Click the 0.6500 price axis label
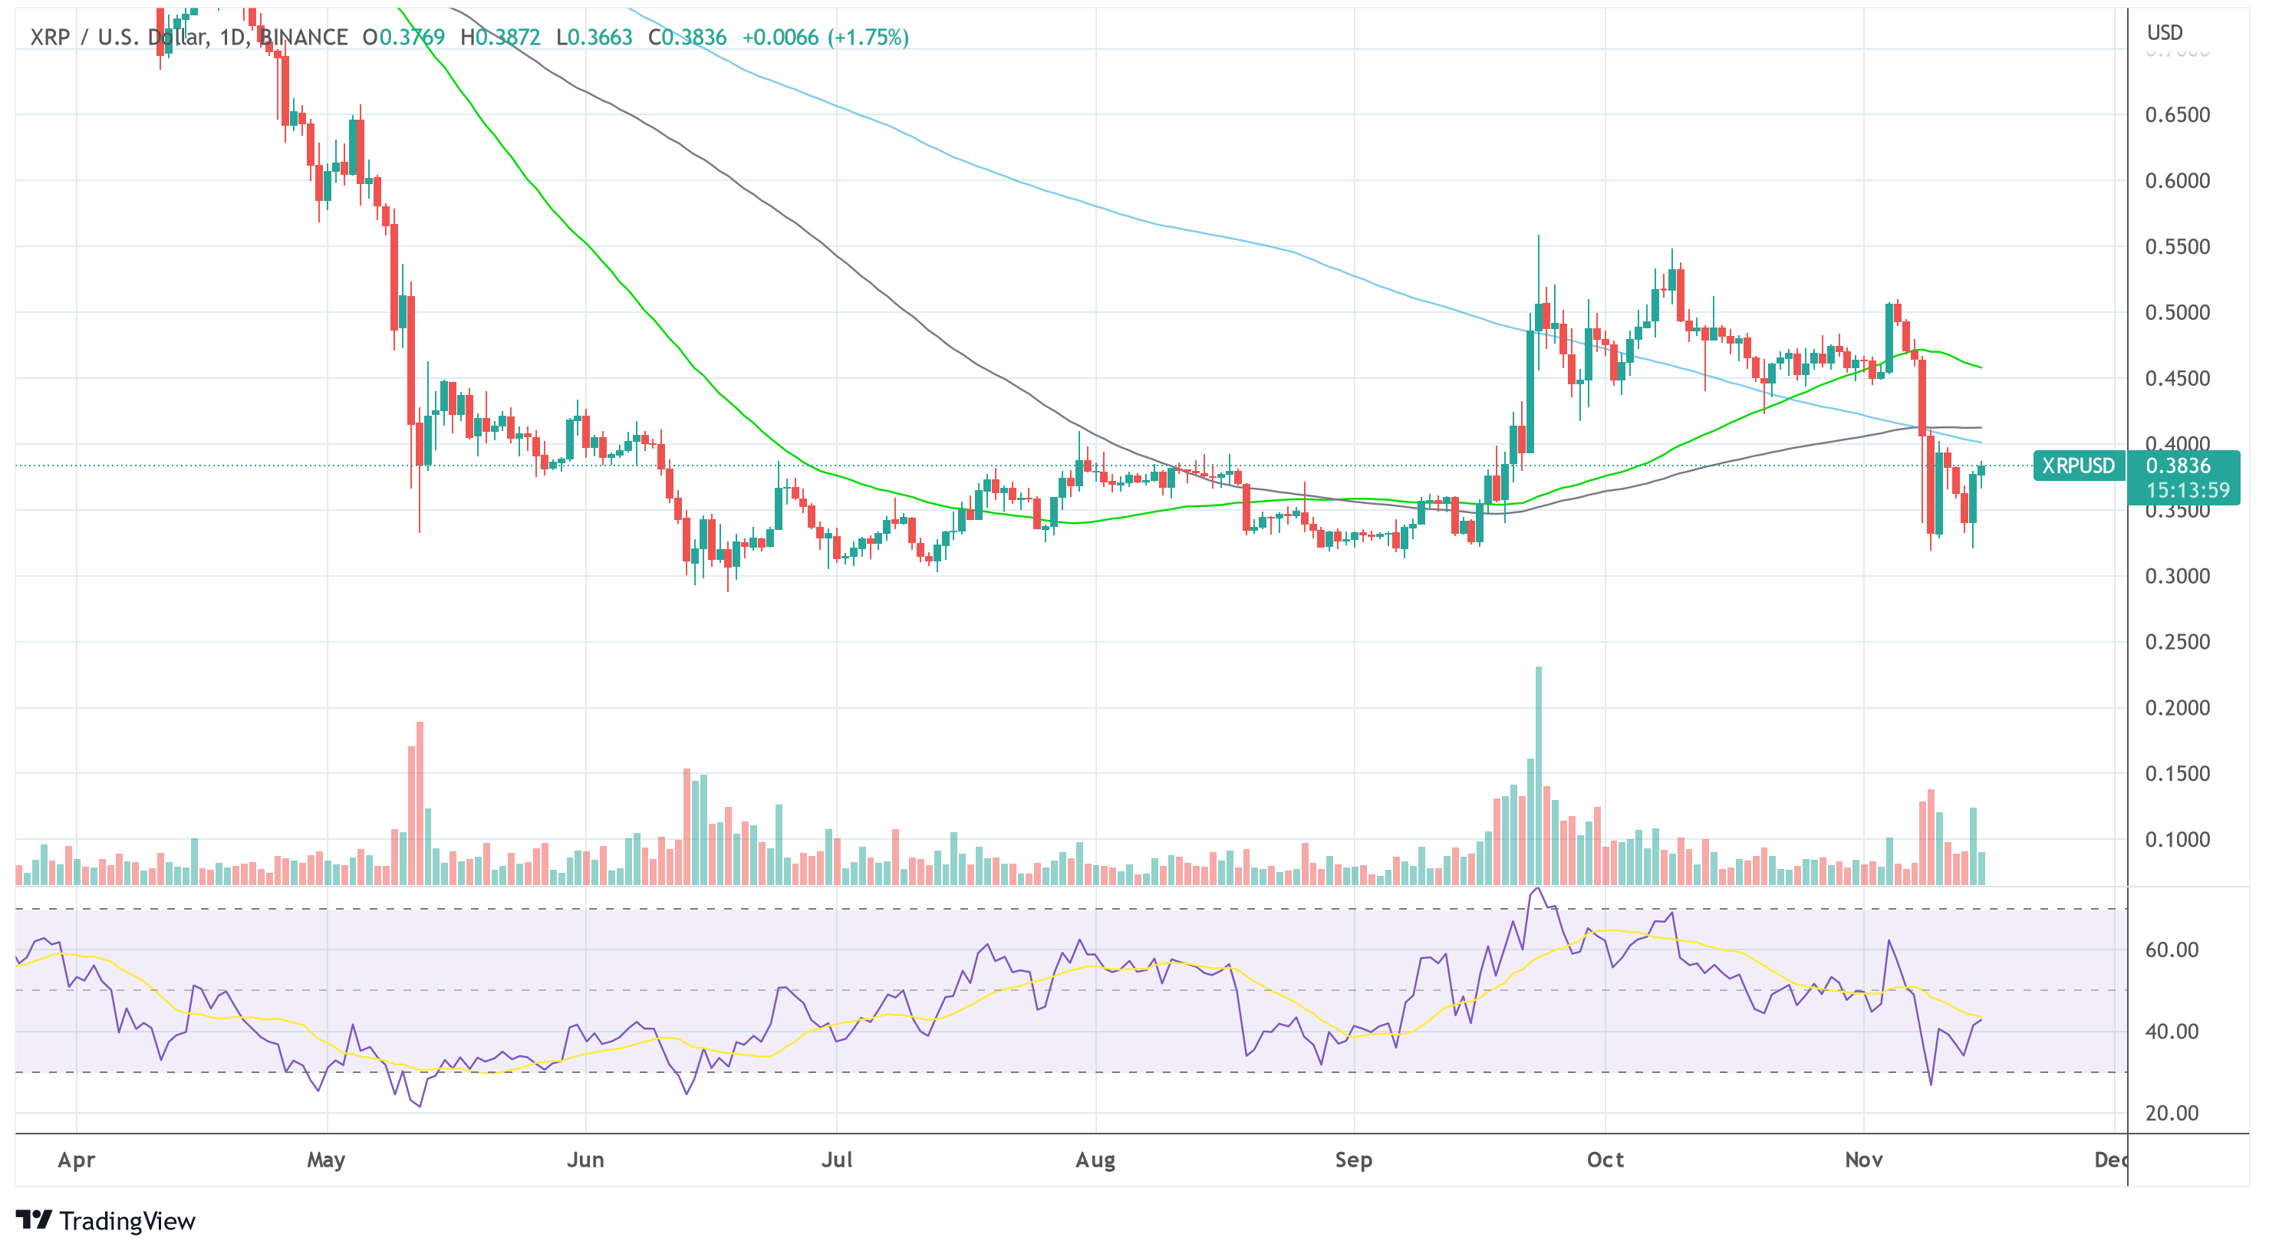2269x1254 pixels. click(x=2178, y=114)
